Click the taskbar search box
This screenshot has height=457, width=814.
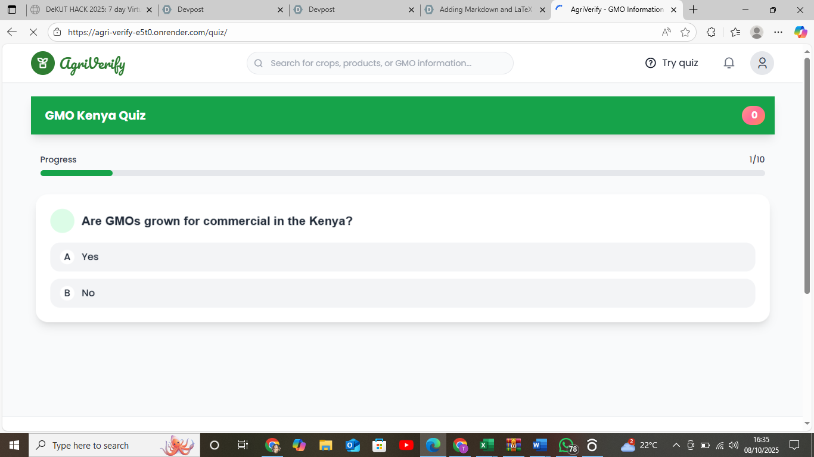[114, 445]
